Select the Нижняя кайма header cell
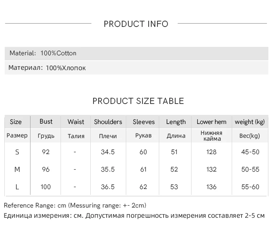 (x=211, y=136)
